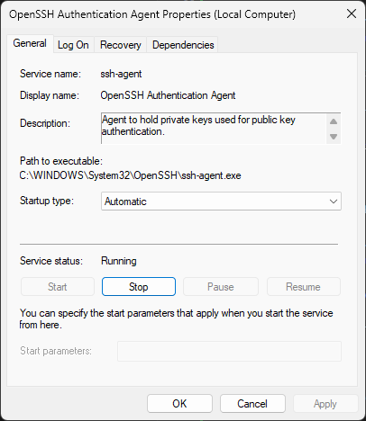
Task: Switch to the Dependencies tab
Action: (x=183, y=45)
